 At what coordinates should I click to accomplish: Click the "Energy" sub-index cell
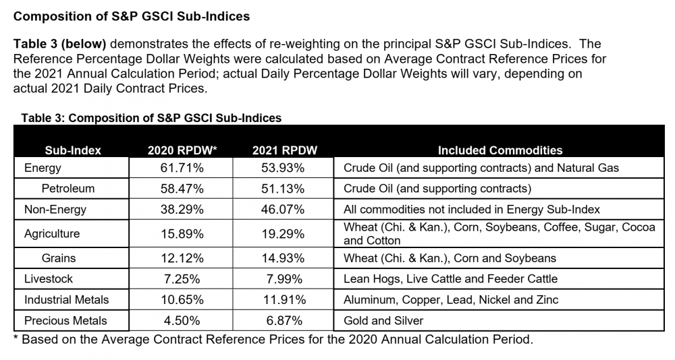click(43, 168)
